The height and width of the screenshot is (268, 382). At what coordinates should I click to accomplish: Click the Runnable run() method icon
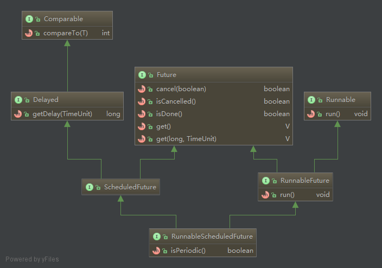click(311, 114)
